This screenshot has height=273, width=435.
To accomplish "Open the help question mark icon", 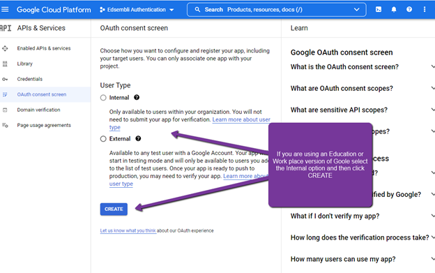I will (409, 10).
